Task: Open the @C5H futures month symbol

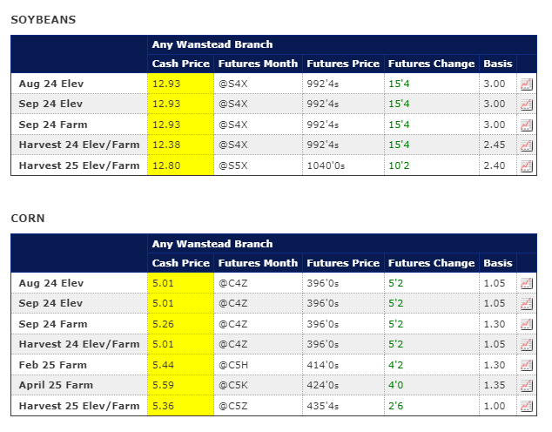Action: point(235,365)
